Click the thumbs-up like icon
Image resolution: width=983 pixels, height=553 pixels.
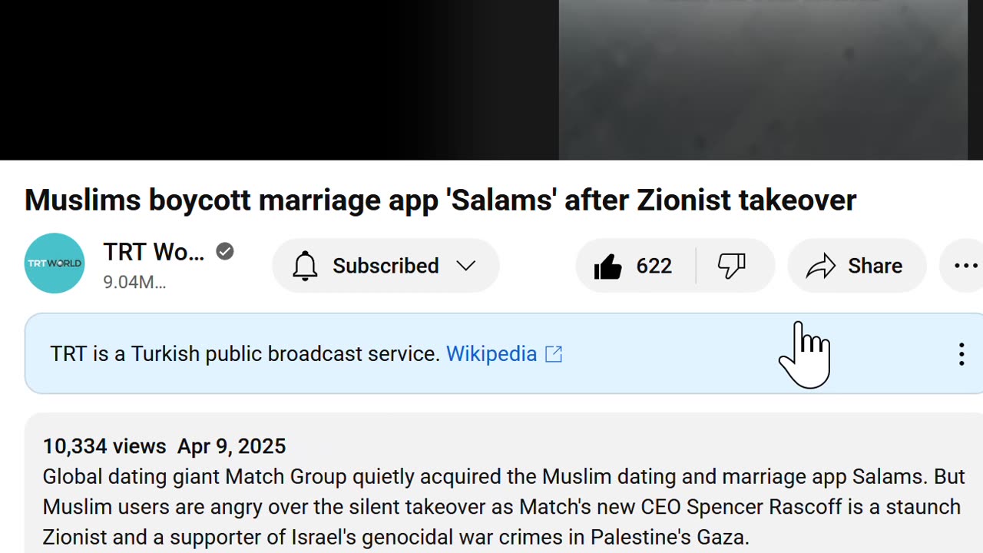click(608, 267)
